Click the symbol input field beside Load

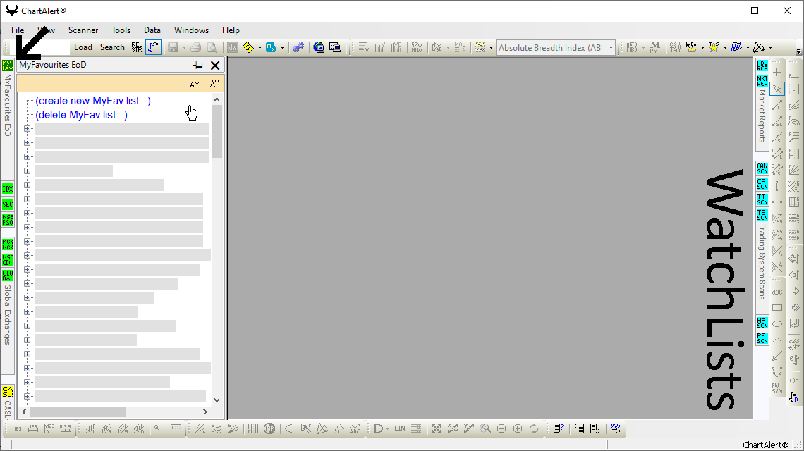pyautogui.click(x=40, y=47)
